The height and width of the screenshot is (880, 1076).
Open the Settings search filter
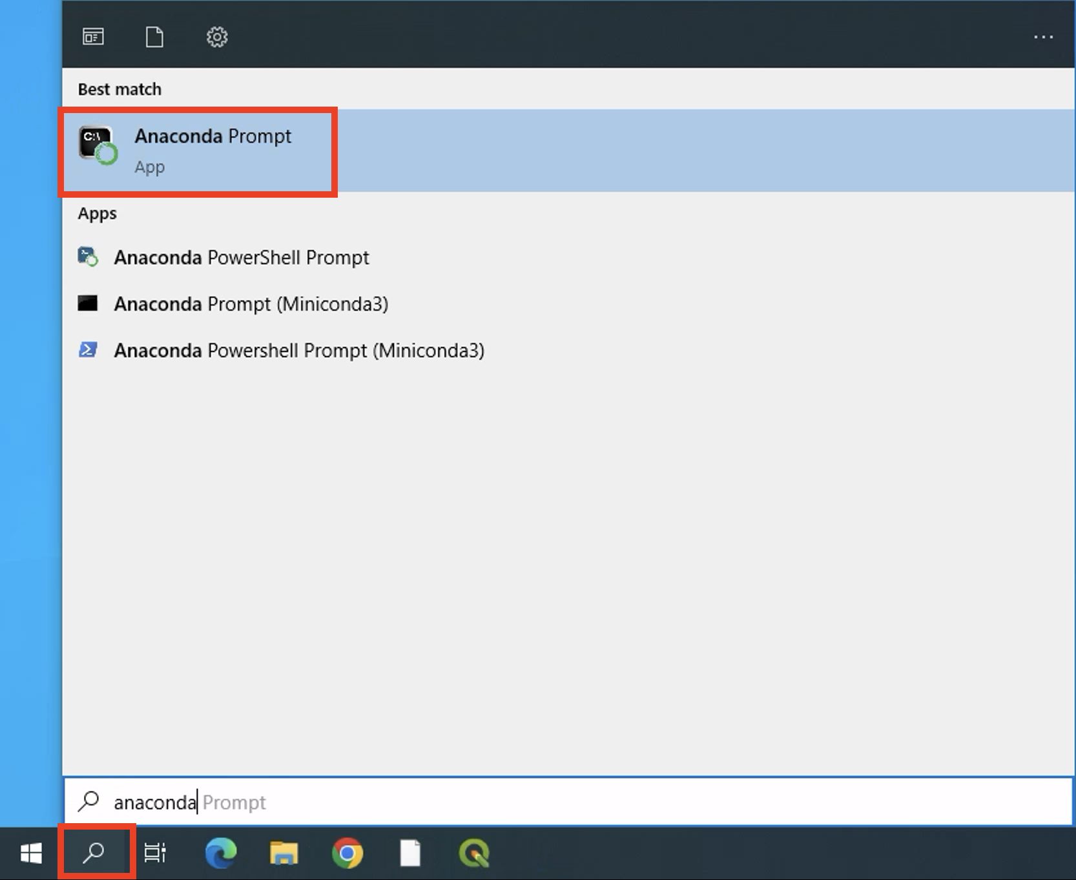coord(217,37)
